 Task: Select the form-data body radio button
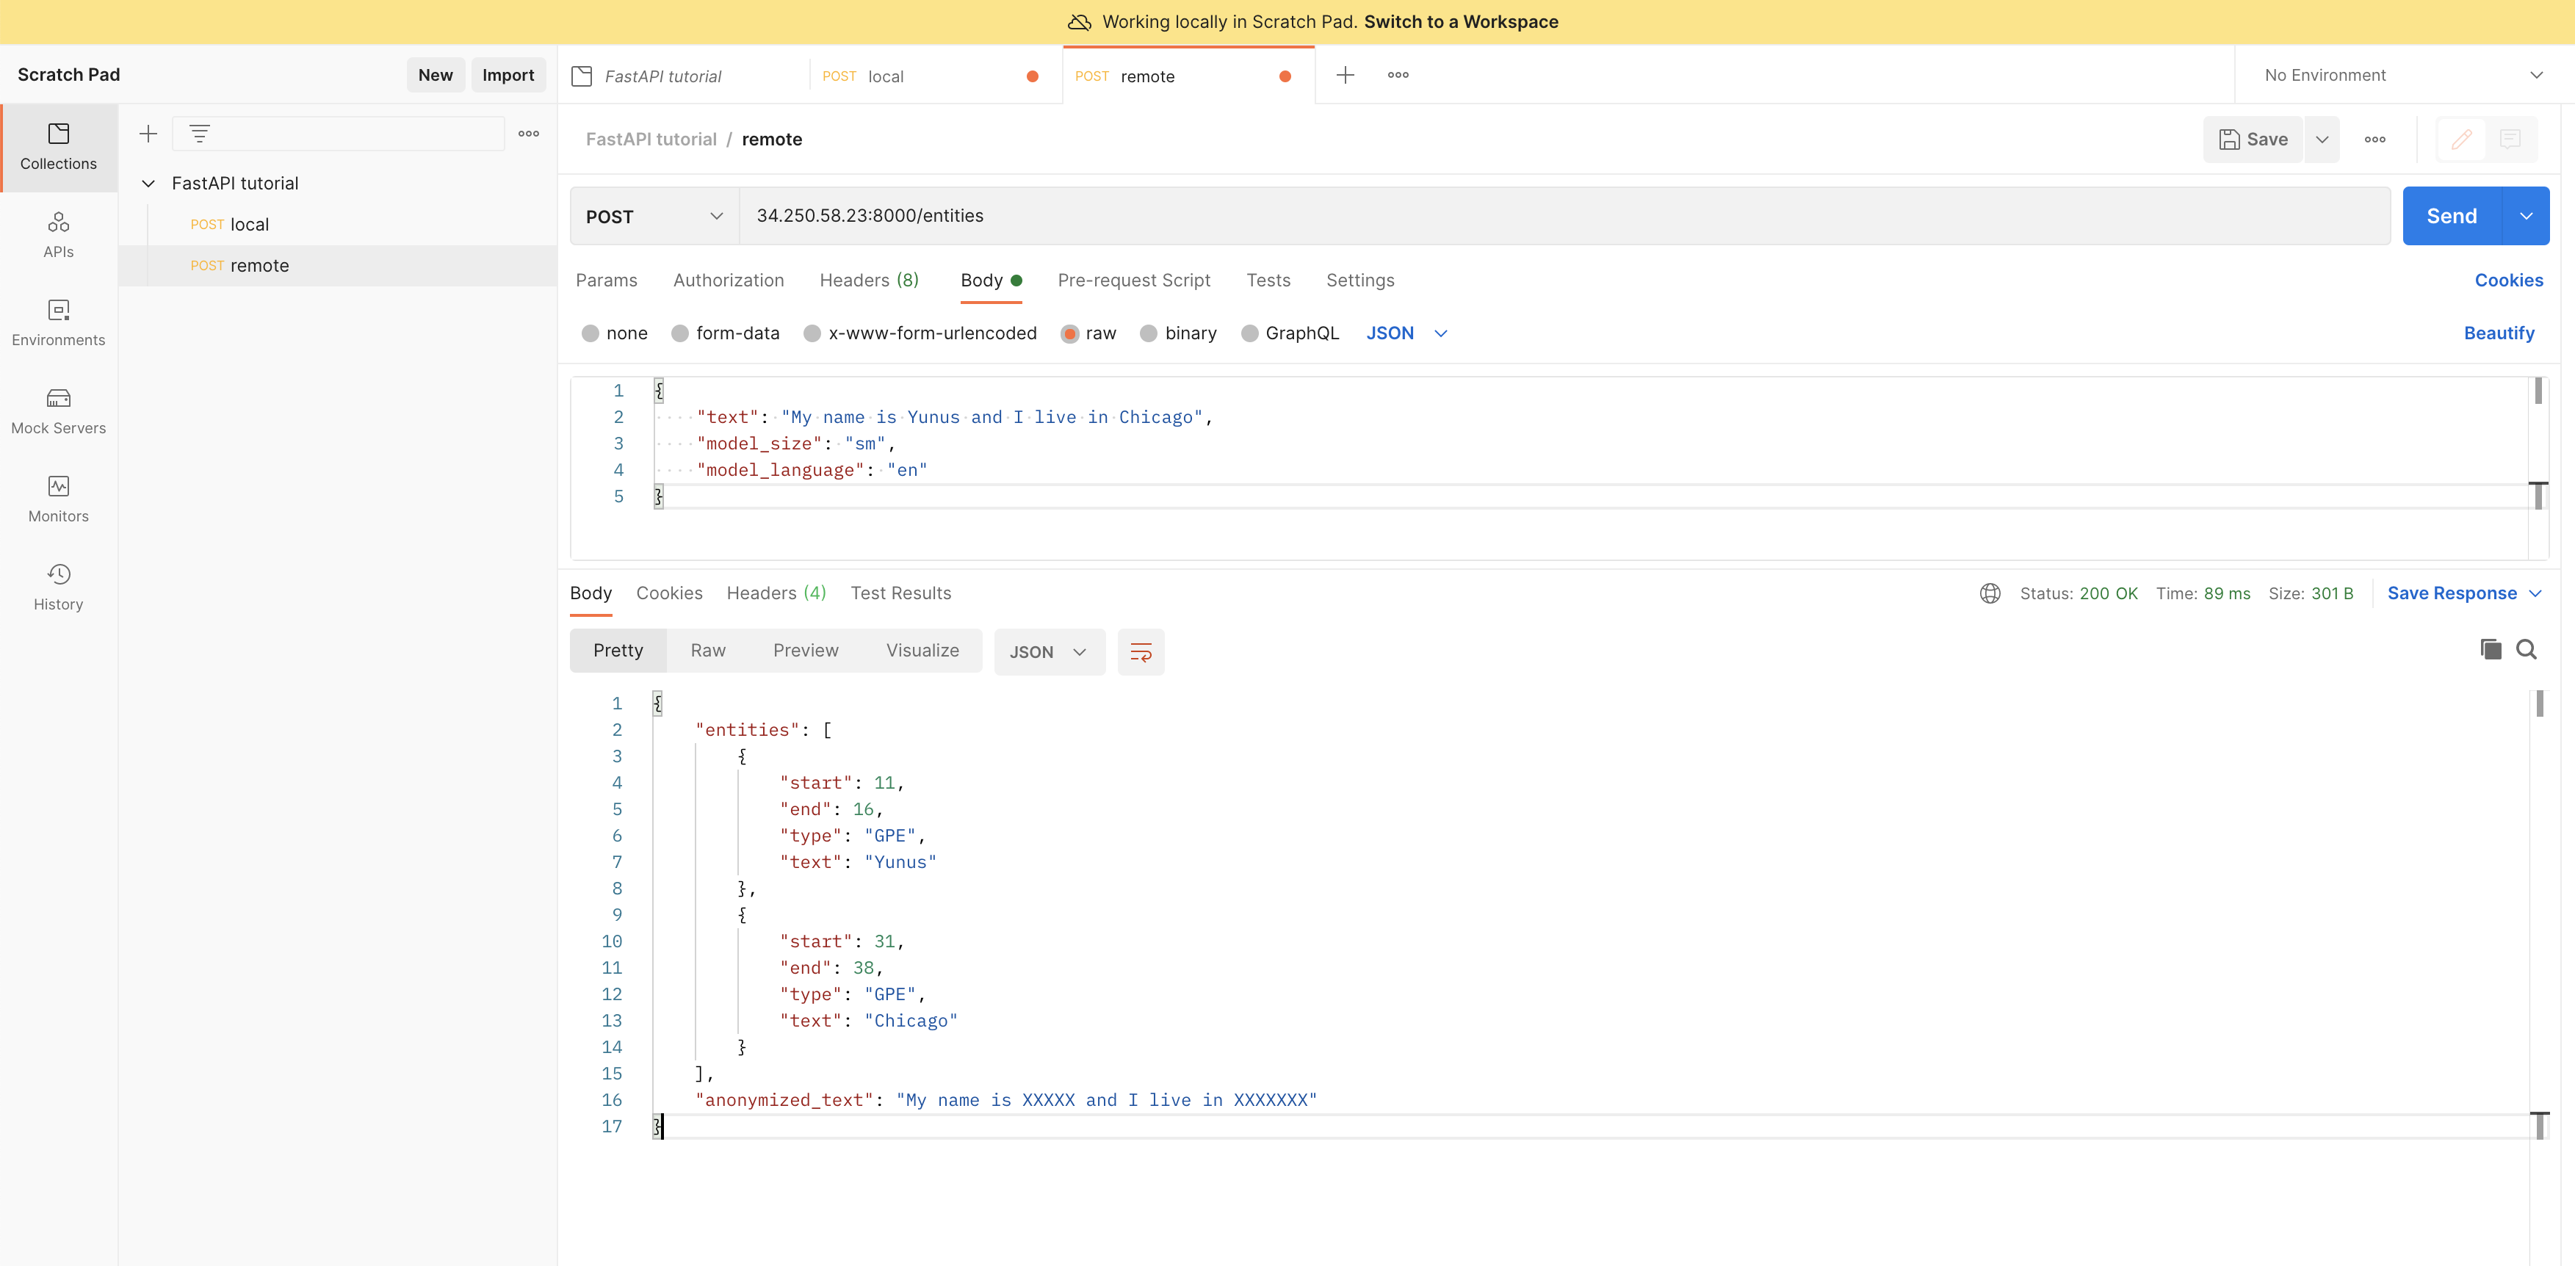pos(679,333)
